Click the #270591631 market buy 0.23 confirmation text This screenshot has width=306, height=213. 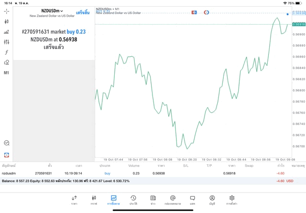pos(54,32)
